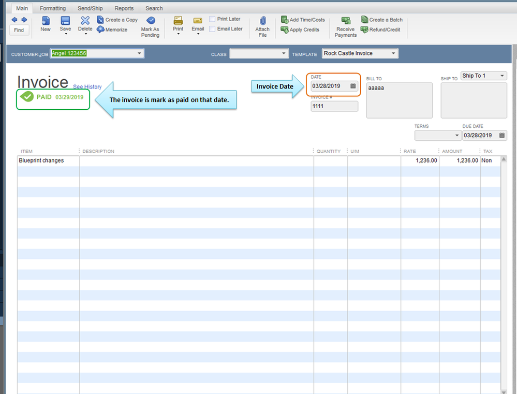Click the Email envelope icon
The width and height of the screenshot is (517, 394).
[x=198, y=21]
